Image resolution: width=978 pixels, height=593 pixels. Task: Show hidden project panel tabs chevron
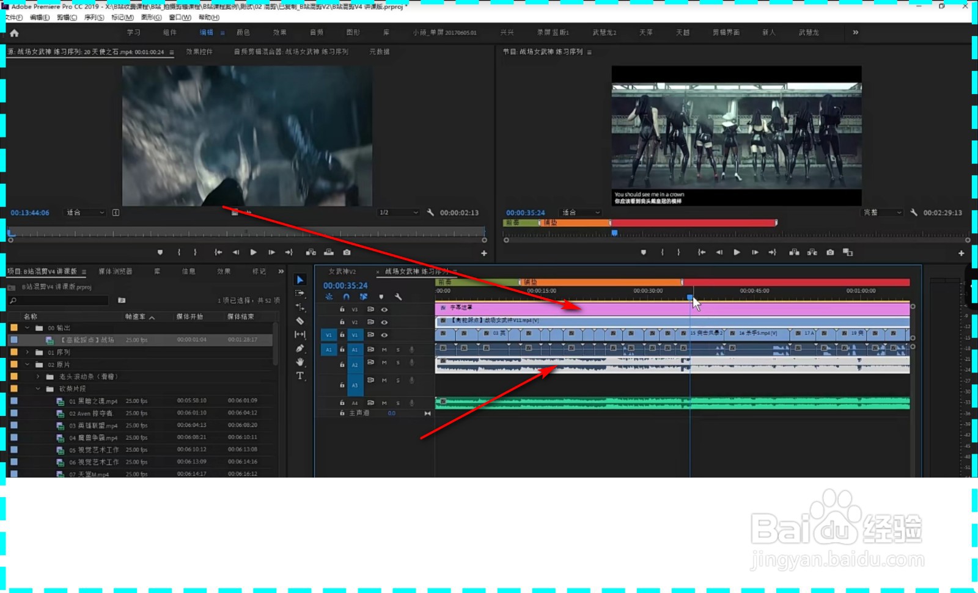tap(281, 271)
